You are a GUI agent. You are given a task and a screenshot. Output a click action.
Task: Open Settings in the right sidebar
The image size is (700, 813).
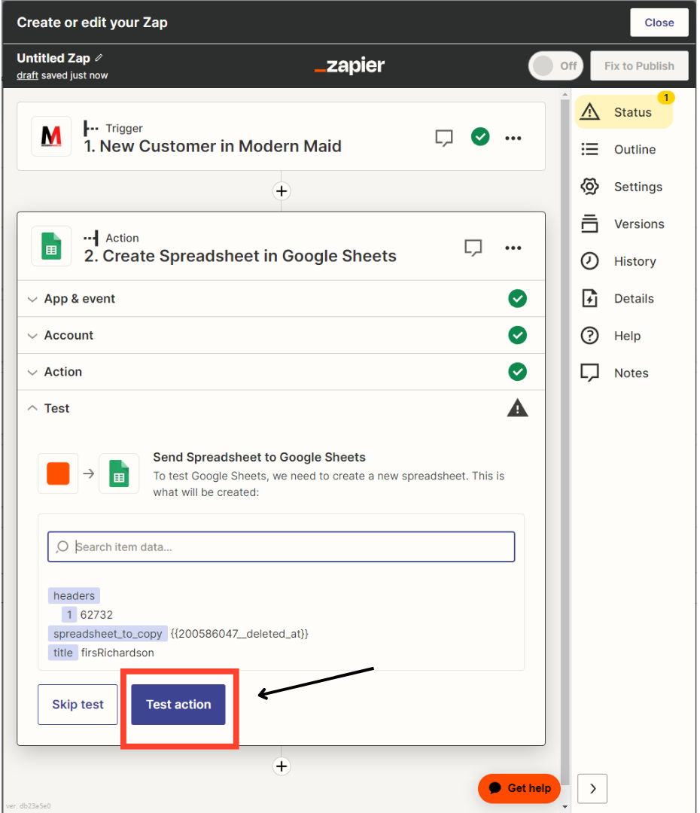point(637,187)
